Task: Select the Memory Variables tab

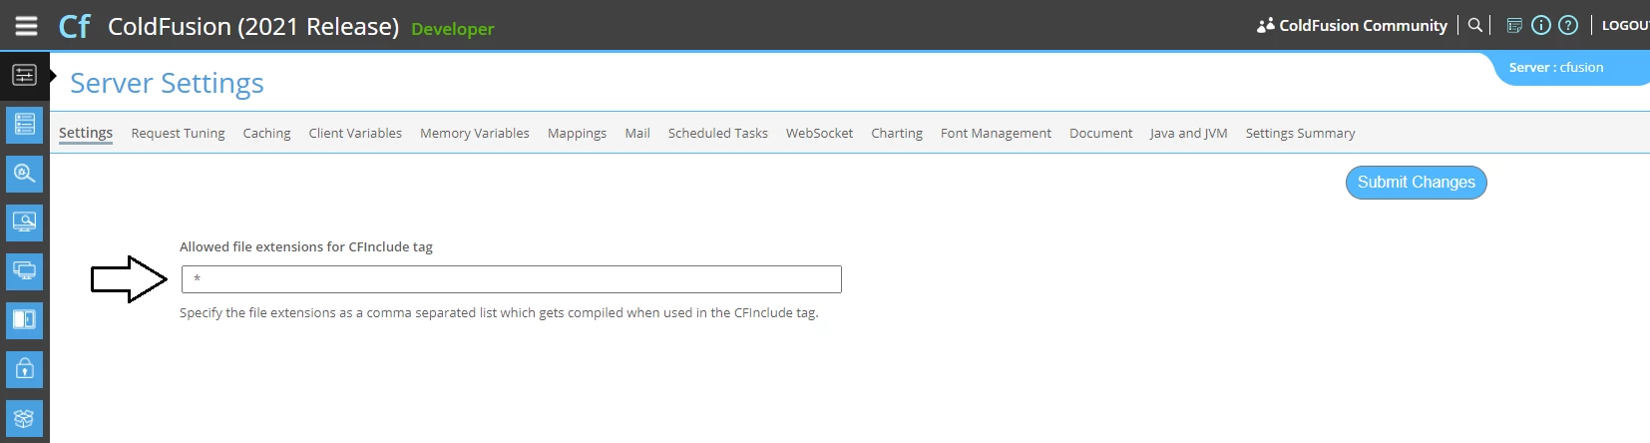Action: 475,134
